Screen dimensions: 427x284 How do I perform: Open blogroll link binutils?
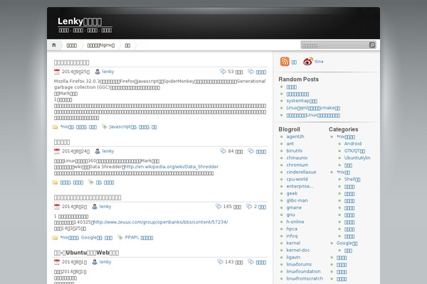pos(295,151)
